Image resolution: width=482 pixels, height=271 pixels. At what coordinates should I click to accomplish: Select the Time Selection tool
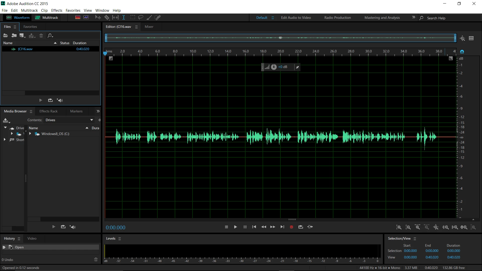124,18
